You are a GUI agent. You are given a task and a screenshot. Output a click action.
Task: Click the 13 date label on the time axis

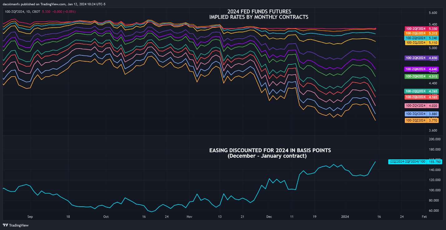tap(220, 216)
